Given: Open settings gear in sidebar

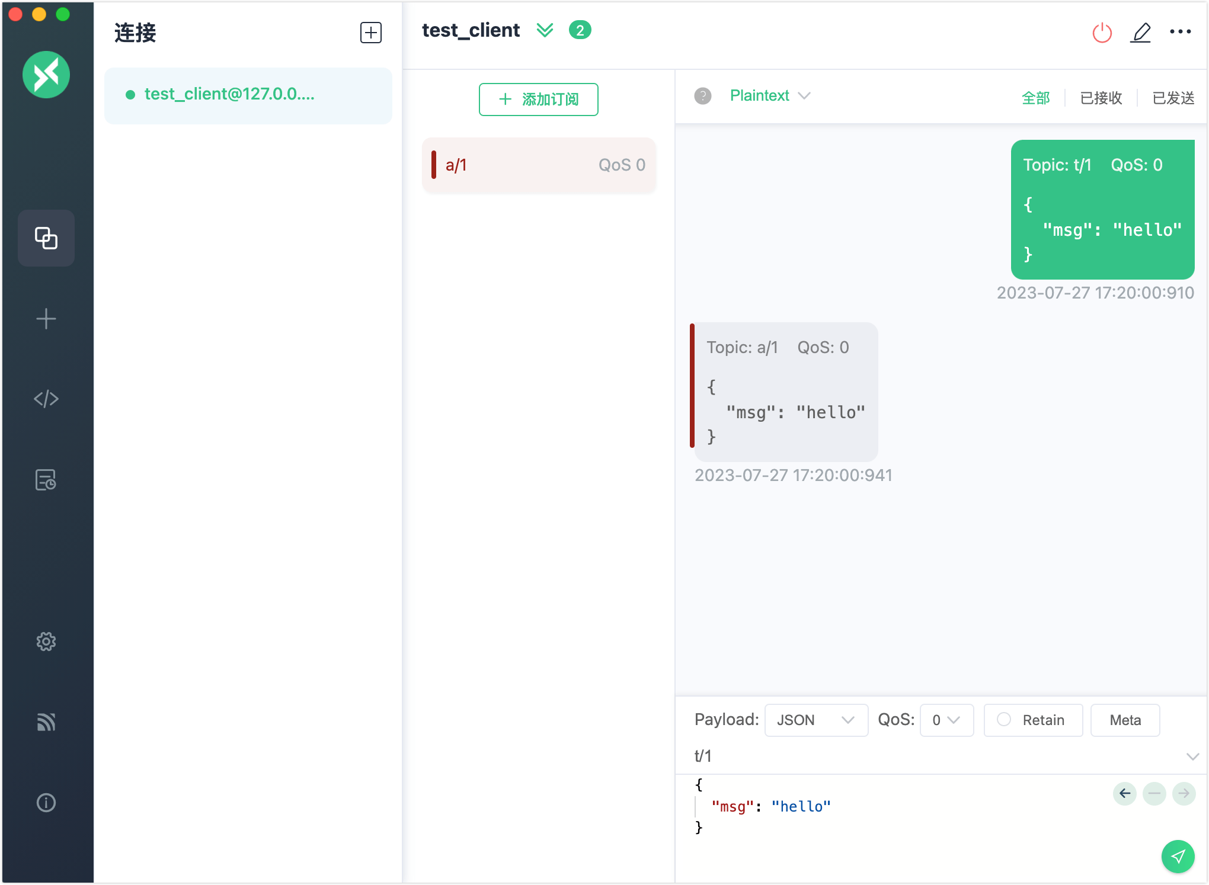Looking at the screenshot, I should point(46,642).
